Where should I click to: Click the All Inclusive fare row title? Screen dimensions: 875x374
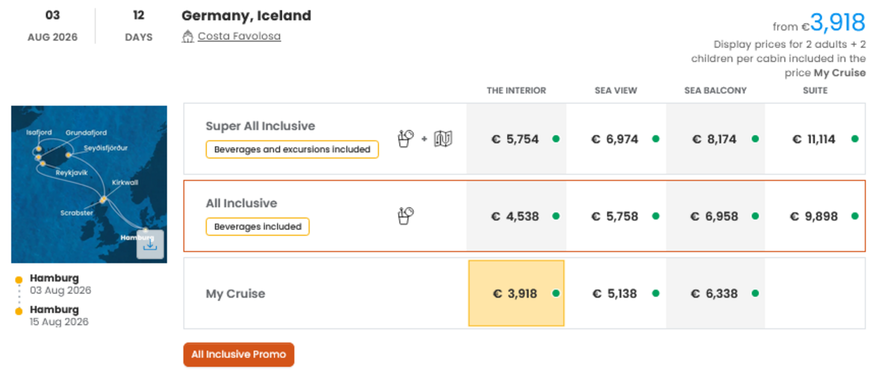point(241,203)
